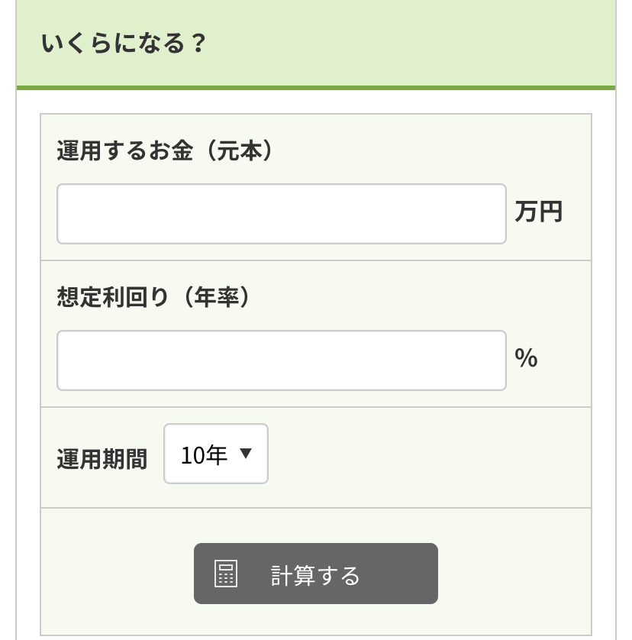Click the いくらになる？ heading
Screen dimensions: 632x640
124,44
